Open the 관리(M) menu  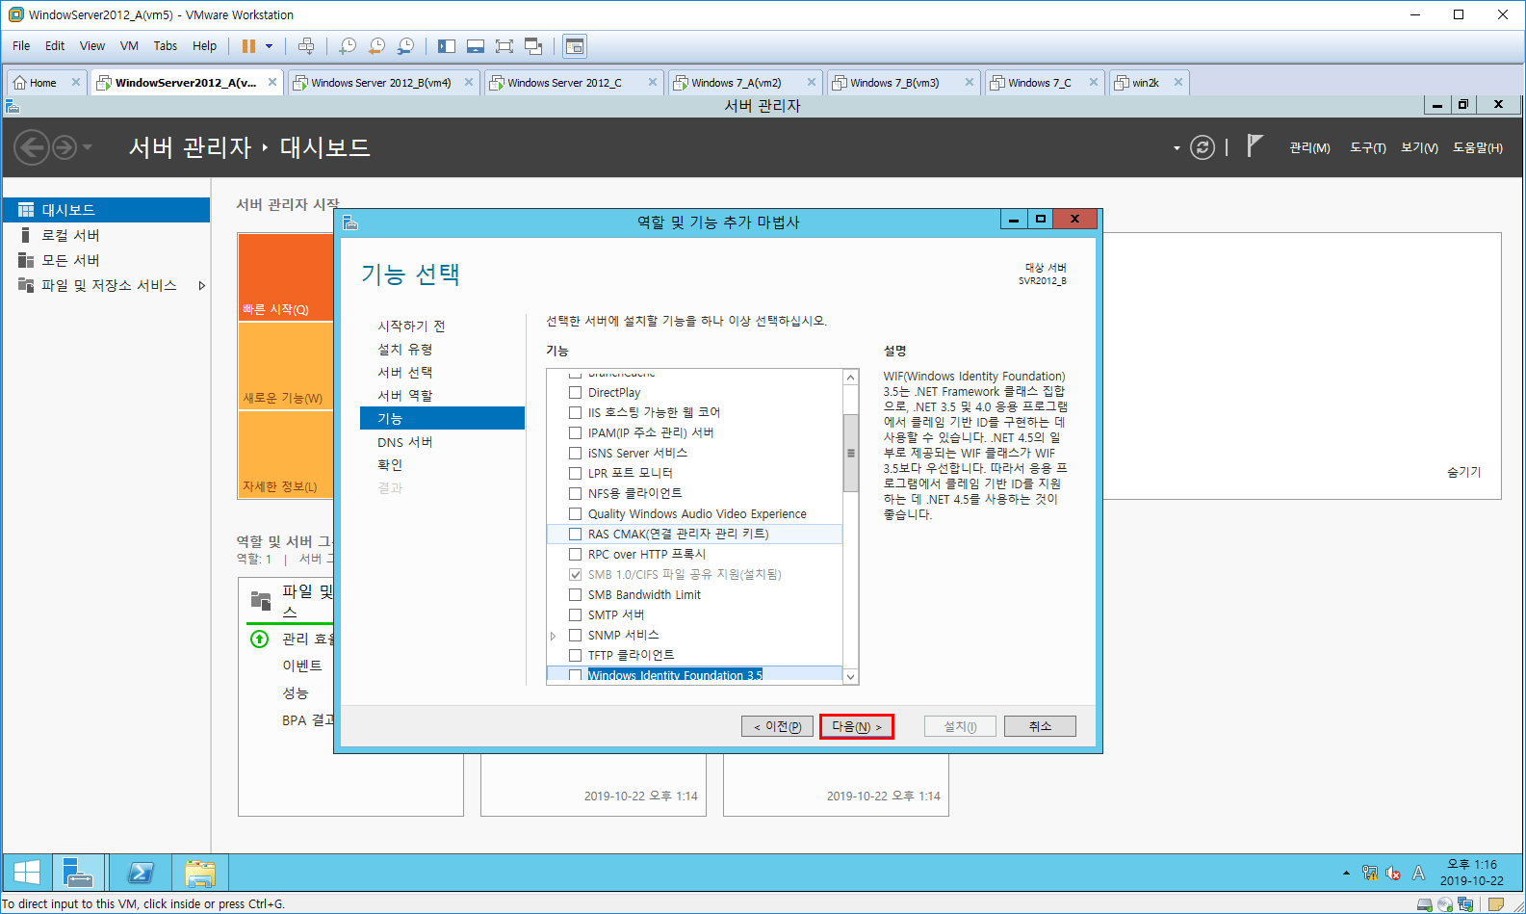[1309, 147]
